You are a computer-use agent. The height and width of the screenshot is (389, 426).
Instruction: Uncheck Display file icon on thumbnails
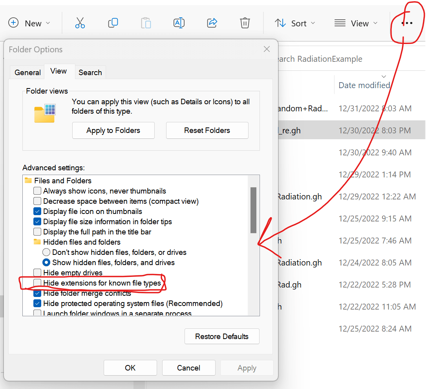(37, 211)
